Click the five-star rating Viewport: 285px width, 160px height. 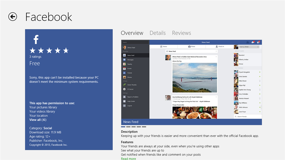[x=49, y=51]
